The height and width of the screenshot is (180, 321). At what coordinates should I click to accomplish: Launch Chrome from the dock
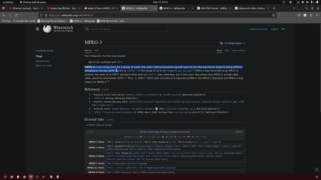point(24,177)
